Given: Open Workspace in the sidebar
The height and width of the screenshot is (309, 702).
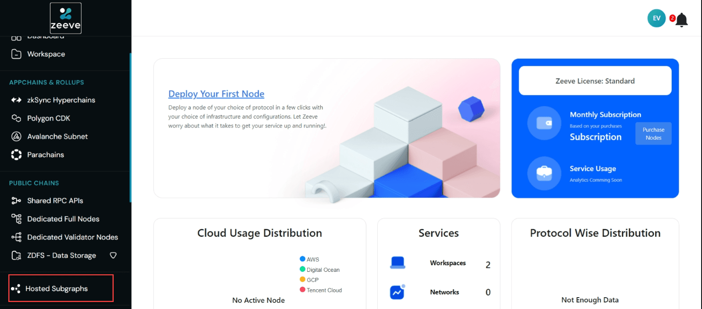Looking at the screenshot, I should (x=46, y=54).
